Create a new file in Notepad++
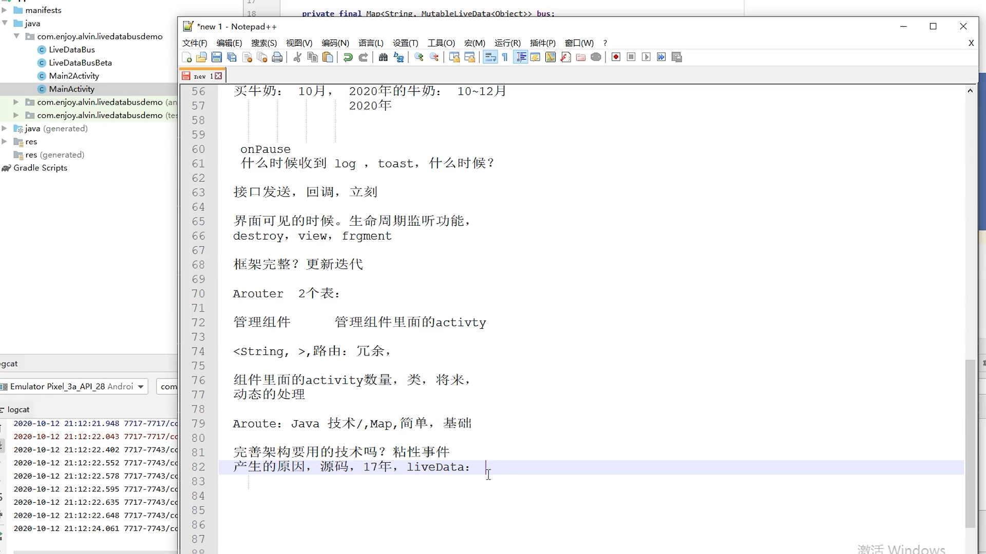This screenshot has width=986, height=554. coord(187,57)
